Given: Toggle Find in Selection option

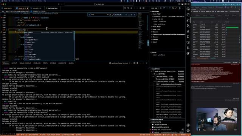Looking at the screenshot, I should (x=132, y=15).
